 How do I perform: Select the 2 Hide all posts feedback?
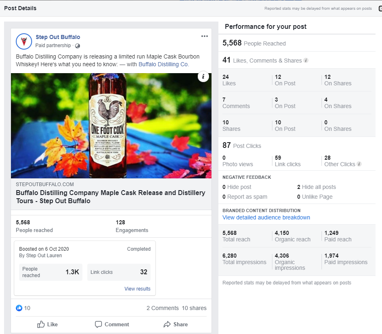[317, 187]
